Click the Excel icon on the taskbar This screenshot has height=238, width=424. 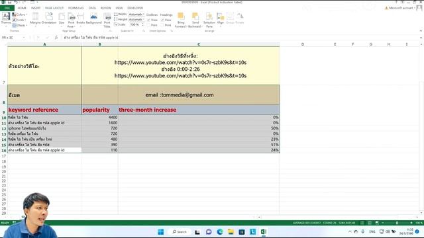264,232
